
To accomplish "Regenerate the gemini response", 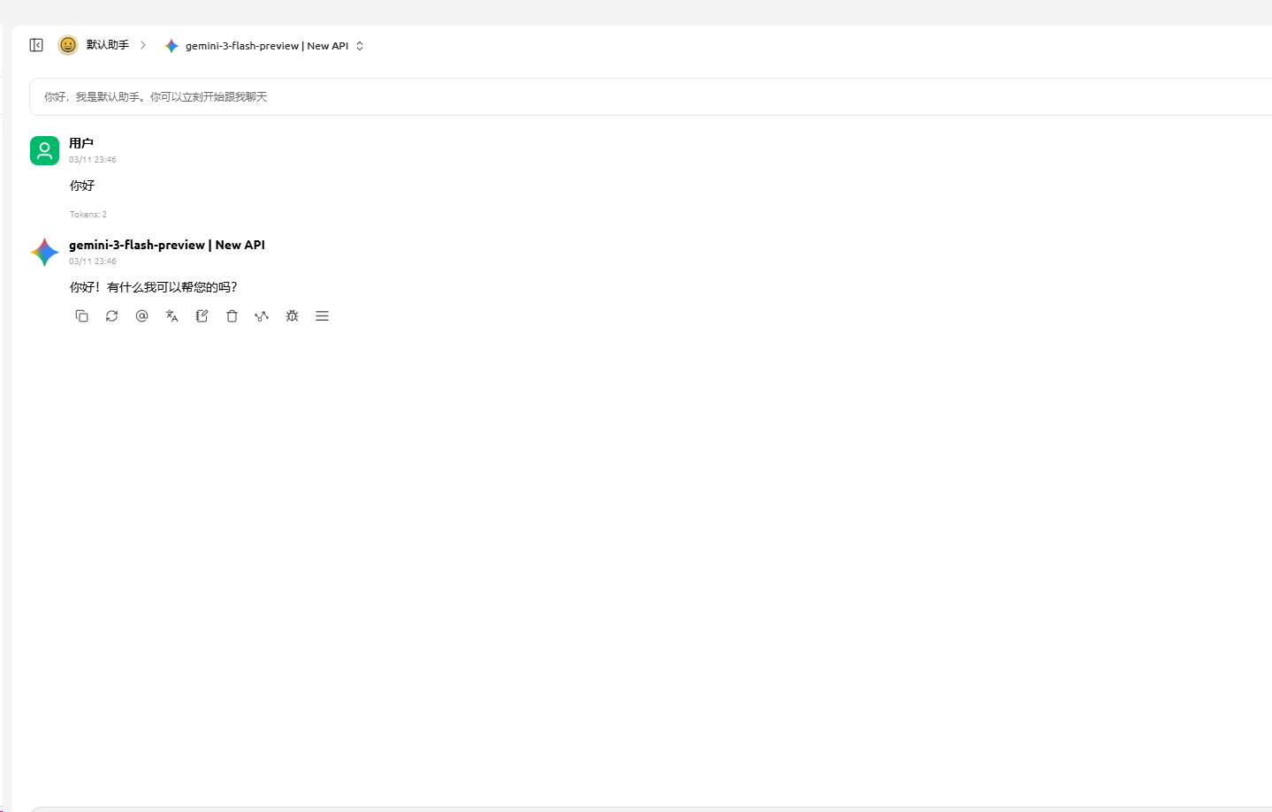I will coord(111,316).
